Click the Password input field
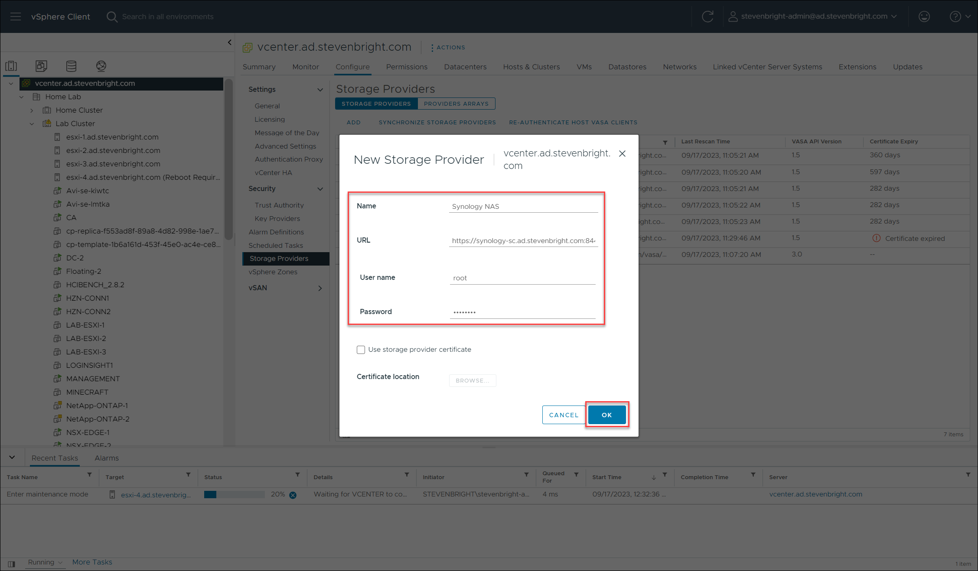 pos(522,312)
